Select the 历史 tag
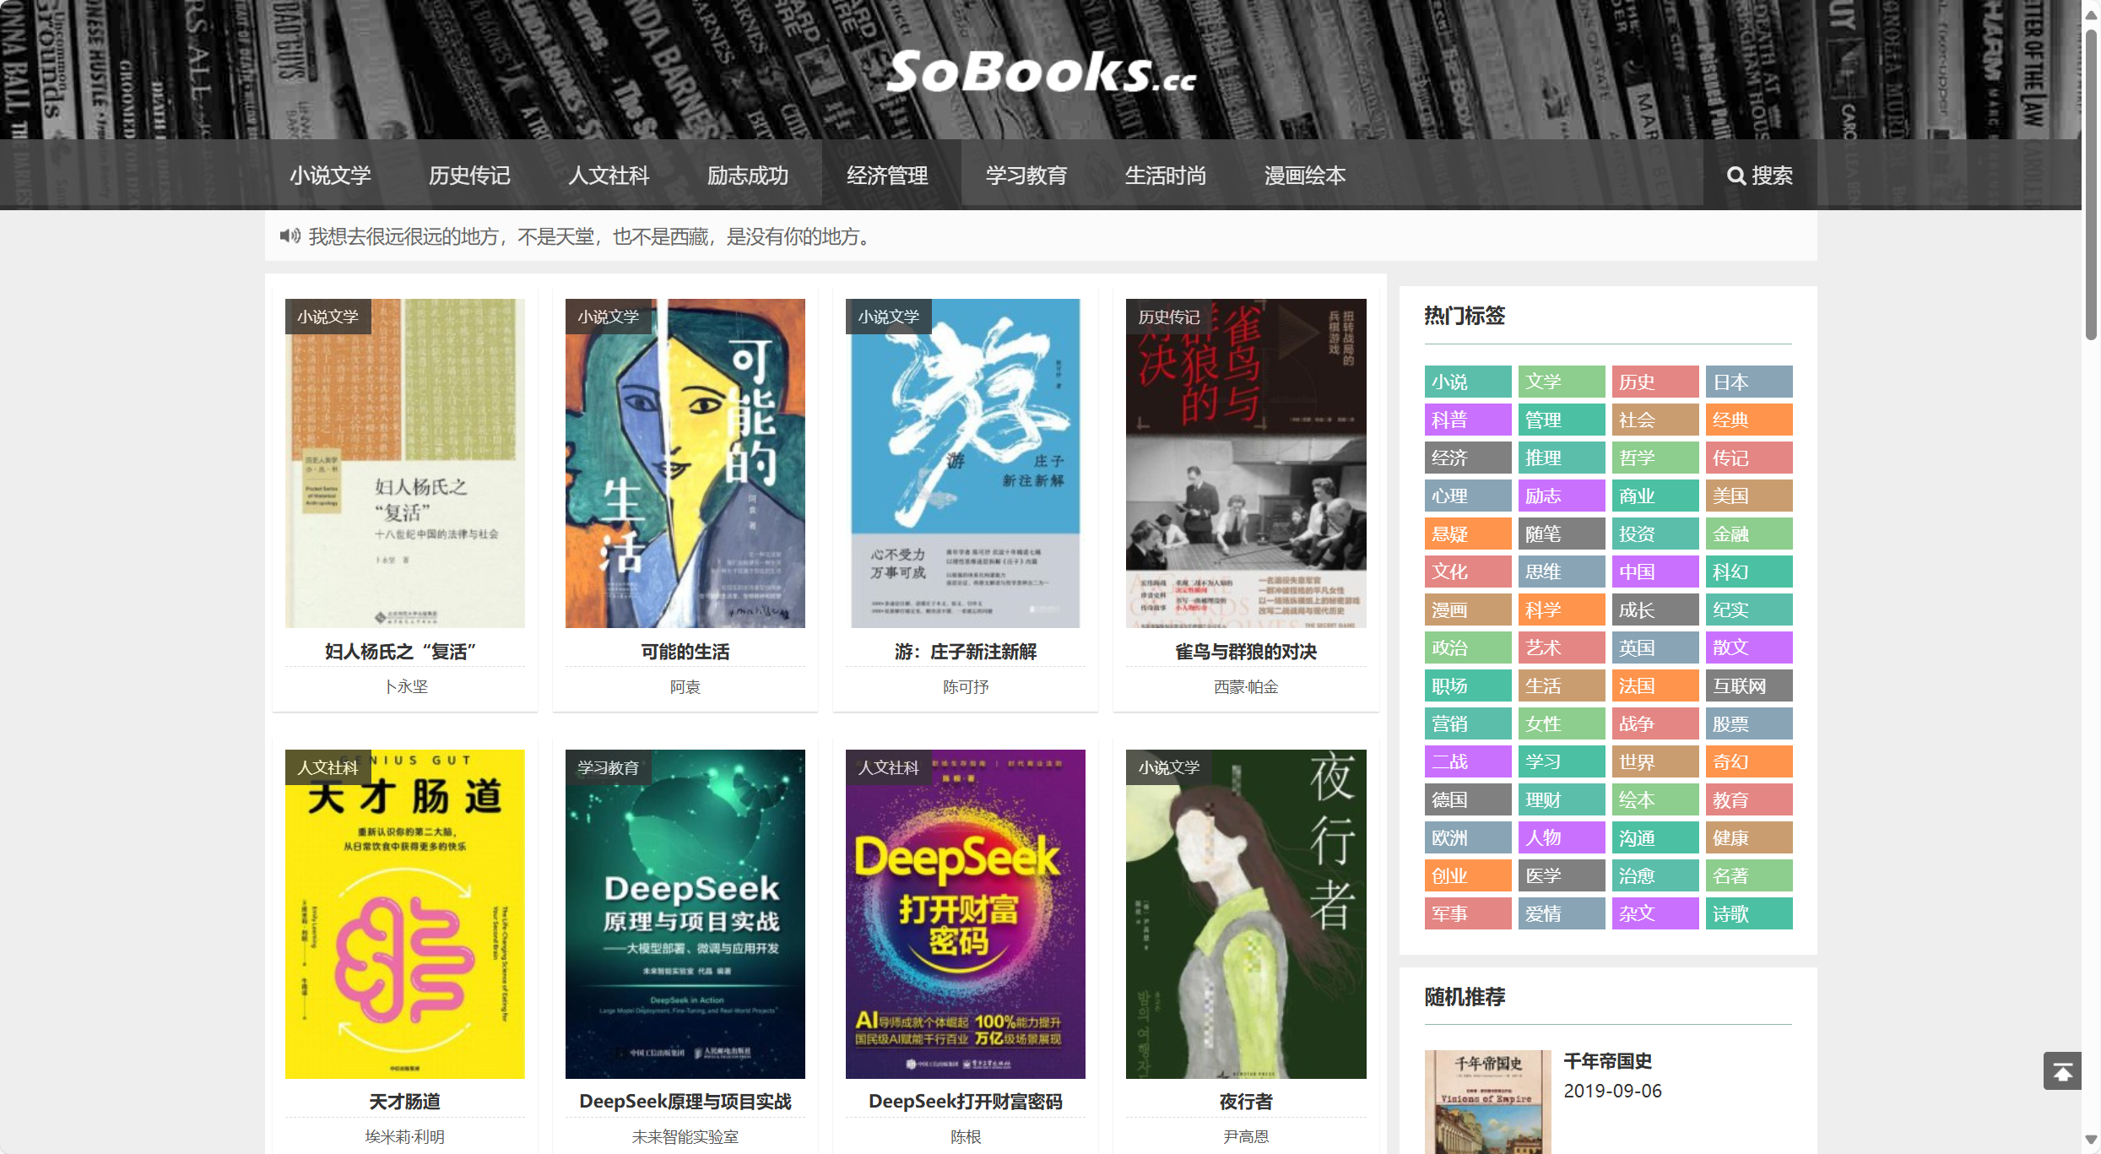The height and width of the screenshot is (1154, 2101). [1655, 382]
